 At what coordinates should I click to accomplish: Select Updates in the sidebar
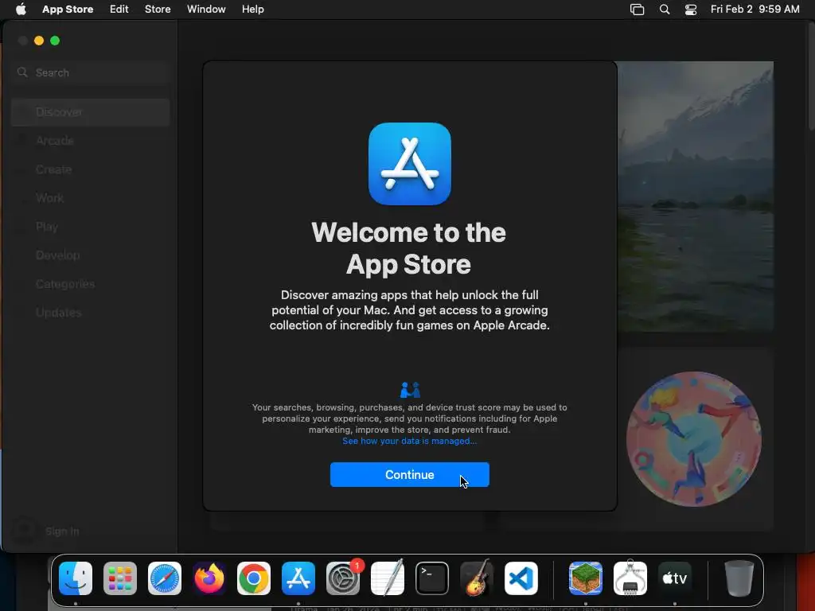coord(91,312)
